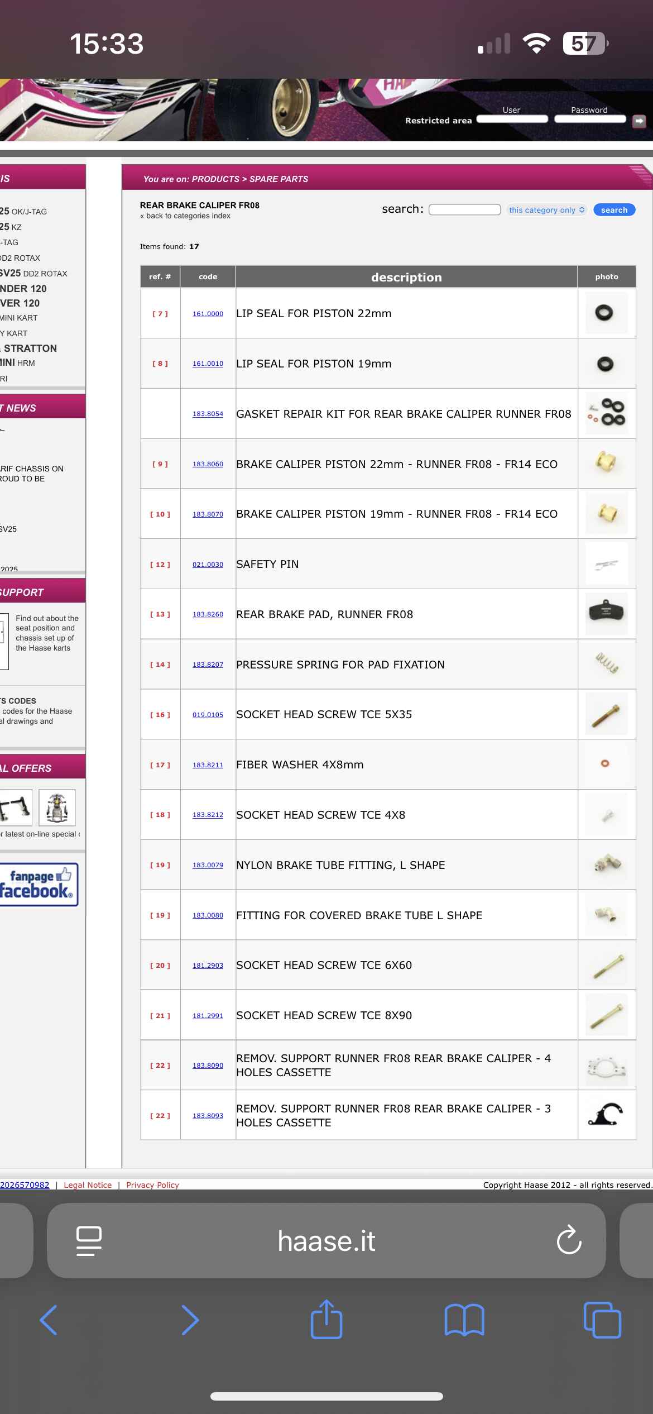The width and height of the screenshot is (653, 1414).
Task: Open part code 183.8093
Action: 208,1116
